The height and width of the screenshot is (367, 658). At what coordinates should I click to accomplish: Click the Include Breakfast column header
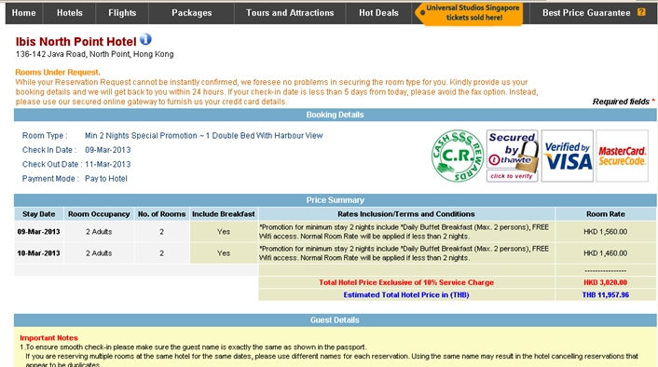coord(224,214)
